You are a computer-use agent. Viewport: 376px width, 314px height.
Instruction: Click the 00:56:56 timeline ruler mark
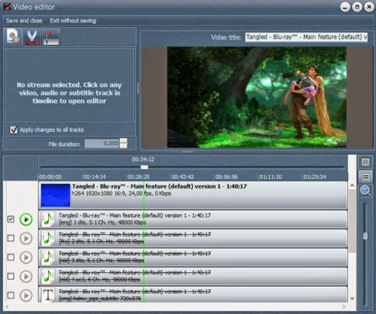(x=226, y=177)
